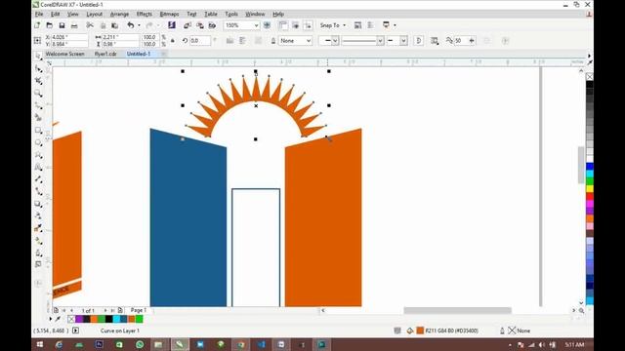Image resolution: width=625 pixels, height=351 pixels.
Task: Select the Text tool
Action: pos(38,167)
